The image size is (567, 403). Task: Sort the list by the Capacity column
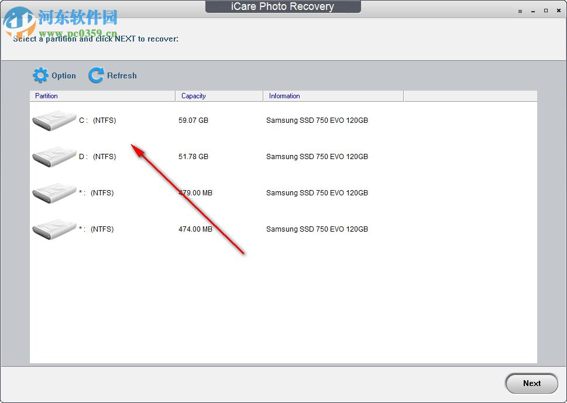[x=194, y=95]
